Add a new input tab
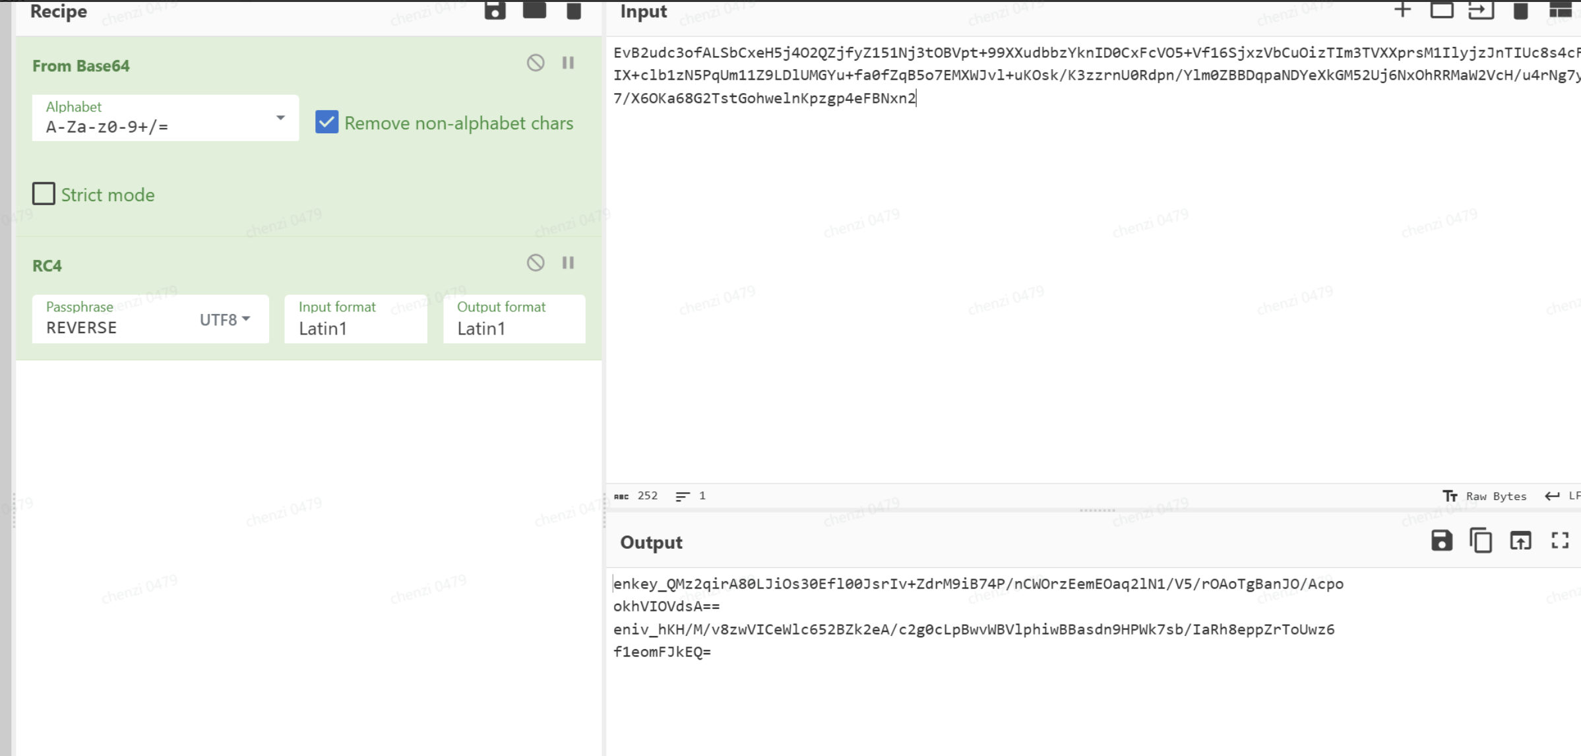This screenshot has width=1581, height=756. tap(1402, 10)
